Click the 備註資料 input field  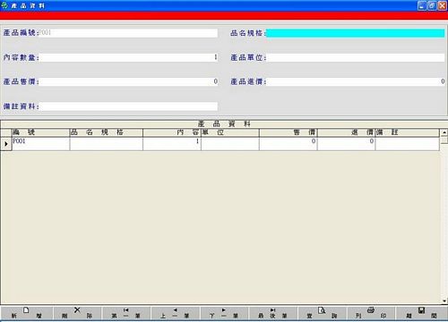tap(129, 106)
